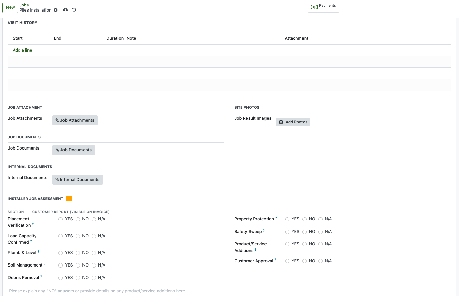The height and width of the screenshot is (296, 459).
Task: Select YES for Soil Management
Action: coord(60,265)
